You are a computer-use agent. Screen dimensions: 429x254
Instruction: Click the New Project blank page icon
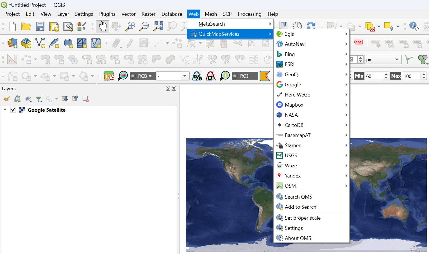point(12,26)
